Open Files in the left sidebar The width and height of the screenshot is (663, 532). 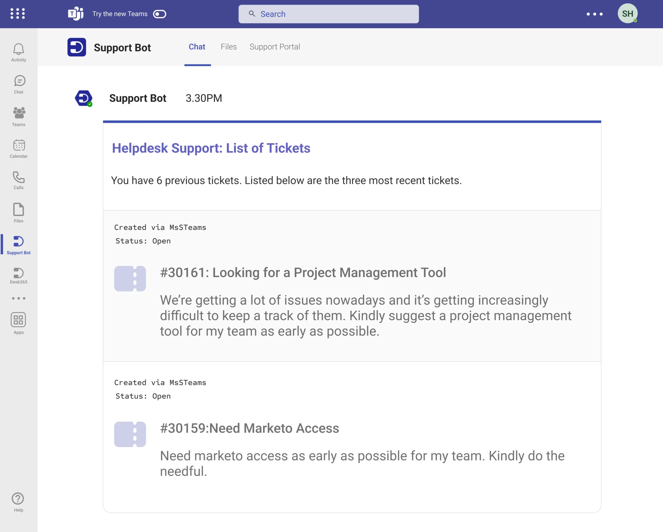tap(18, 210)
